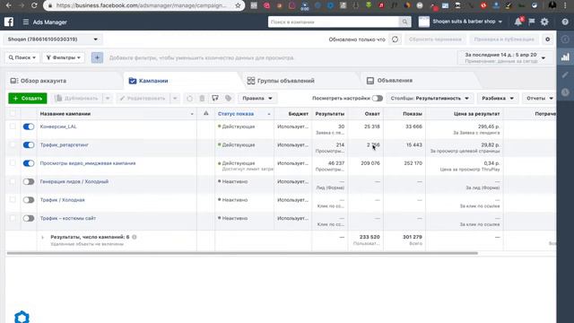Open the Просмотры видео_имиджевая кампания link

pos(88,163)
